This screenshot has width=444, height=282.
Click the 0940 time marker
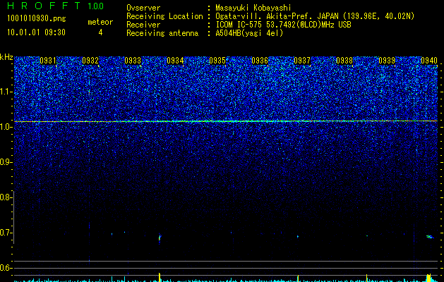[429, 61]
